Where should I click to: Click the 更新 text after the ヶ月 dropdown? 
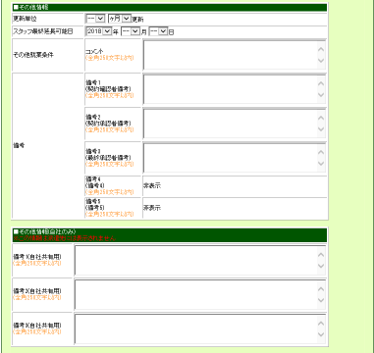tap(137, 20)
